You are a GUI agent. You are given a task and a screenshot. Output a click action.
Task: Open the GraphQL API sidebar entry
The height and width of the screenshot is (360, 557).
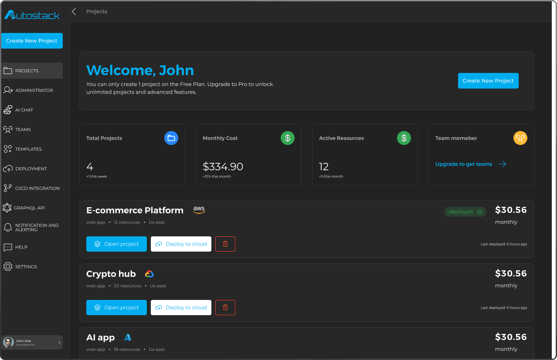32,208
